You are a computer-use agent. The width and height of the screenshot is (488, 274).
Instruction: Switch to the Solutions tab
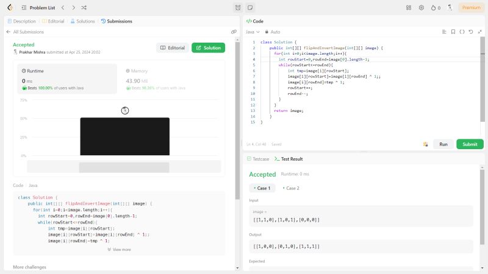[82, 21]
